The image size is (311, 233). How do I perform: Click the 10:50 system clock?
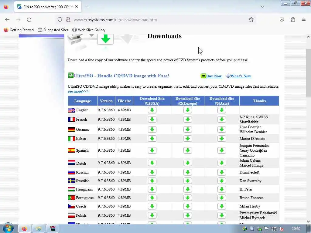click(296, 229)
